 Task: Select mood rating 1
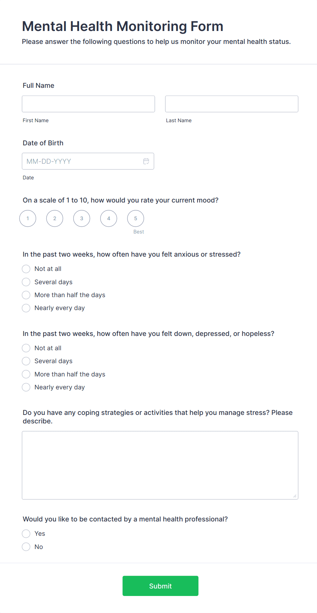point(28,219)
